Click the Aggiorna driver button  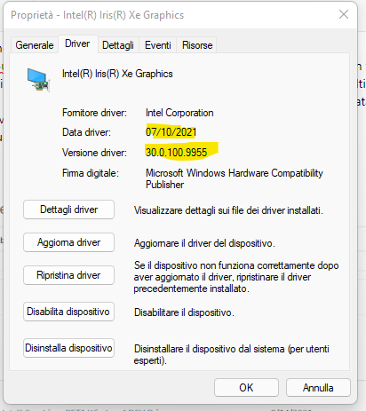click(x=68, y=242)
